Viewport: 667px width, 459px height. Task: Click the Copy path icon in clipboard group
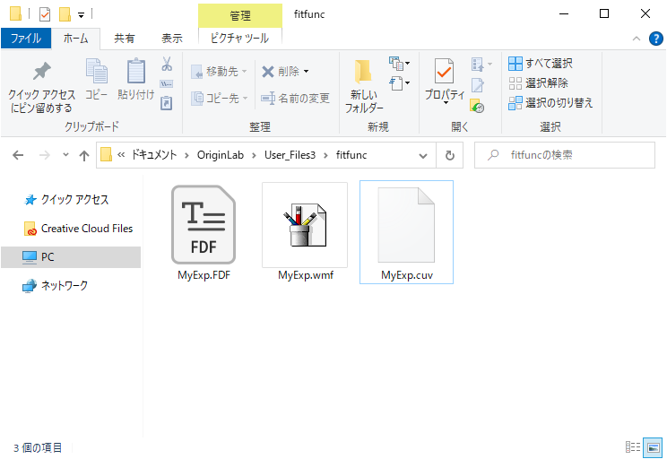click(x=167, y=83)
